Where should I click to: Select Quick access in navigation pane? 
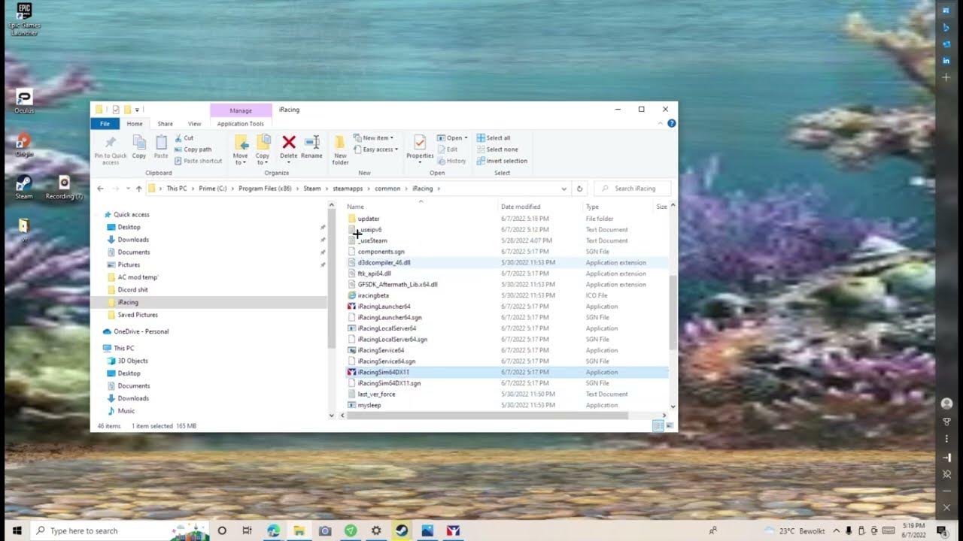pyautogui.click(x=132, y=215)
